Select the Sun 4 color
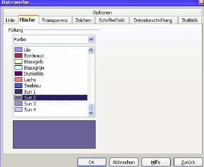 pyautogui.click(x=51, y=110)
